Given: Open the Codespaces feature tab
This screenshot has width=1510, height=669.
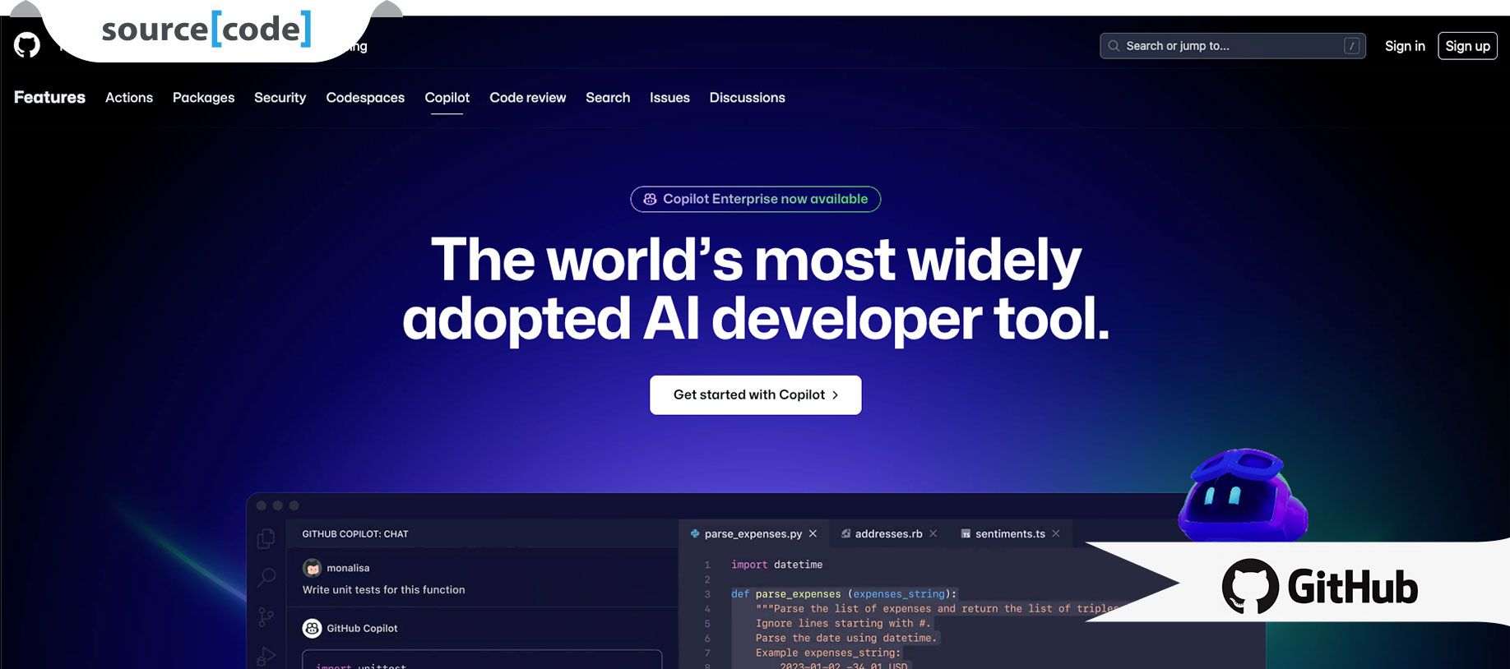Looking at the screenshot, I should point(365,97).
